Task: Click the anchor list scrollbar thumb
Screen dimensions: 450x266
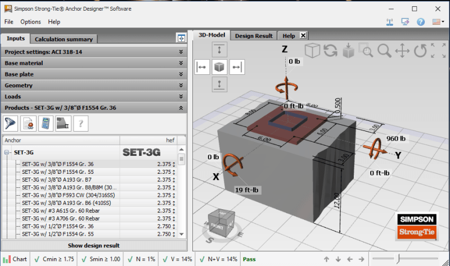Action: tap(181, 159)
